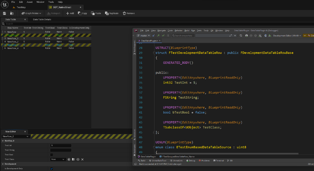314x171 pixels.
Task: Browse to Test Class in Content Browser
Action: [73, 159]
